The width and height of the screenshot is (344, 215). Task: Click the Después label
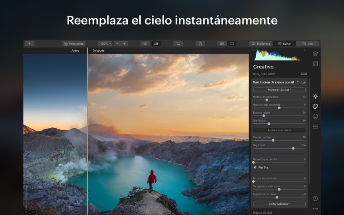coord(98,50)
